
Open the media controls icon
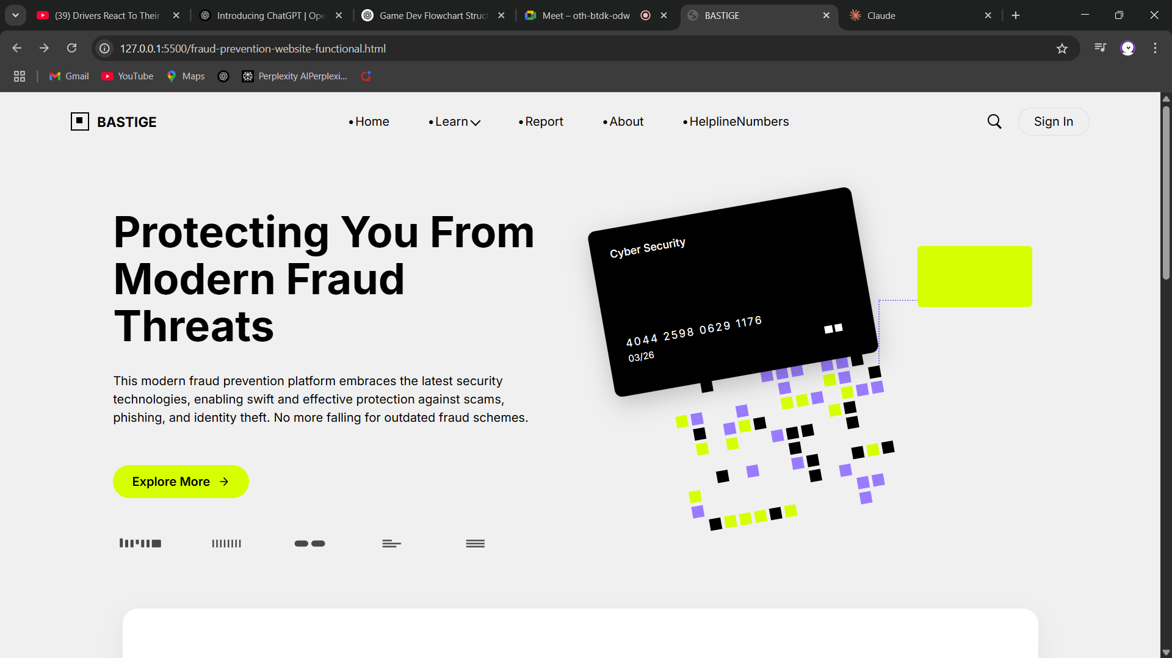(1100, 48)
